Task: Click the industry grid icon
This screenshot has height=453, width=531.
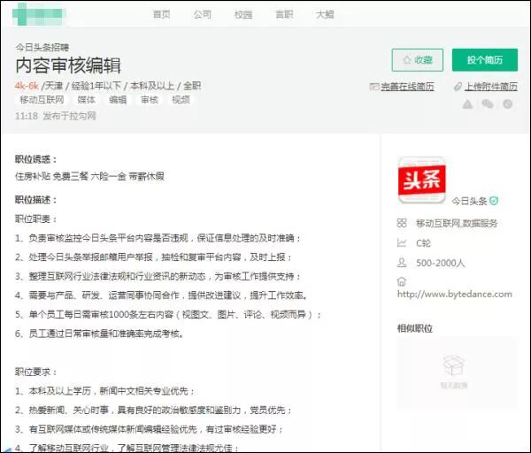Action: [x=402, y=223]
